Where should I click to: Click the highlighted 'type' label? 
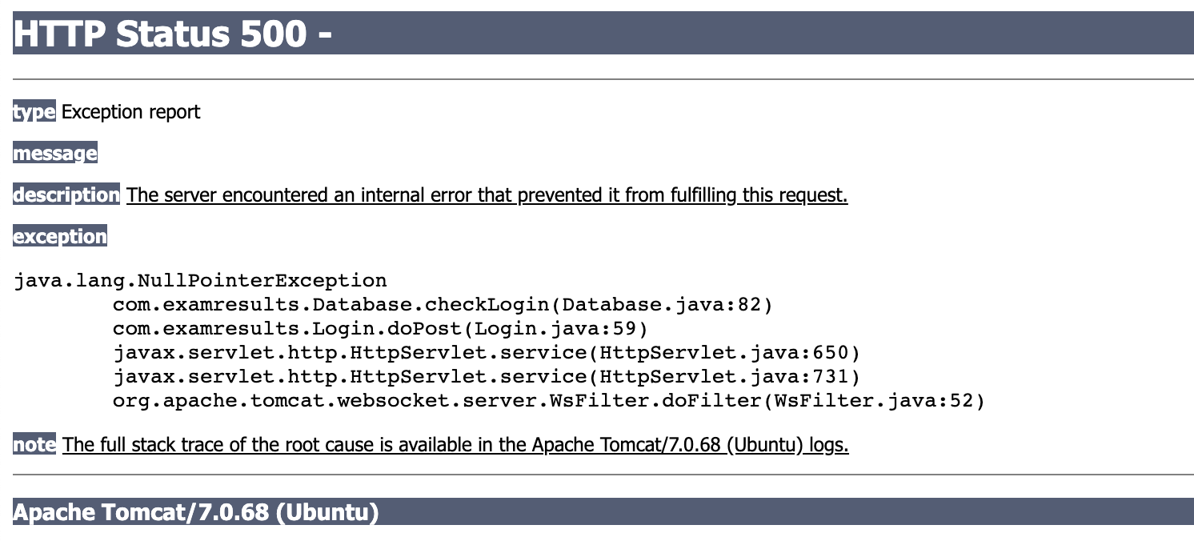tap(34, 112)
